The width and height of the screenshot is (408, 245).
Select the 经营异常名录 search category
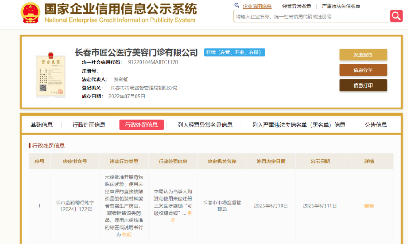296,6
